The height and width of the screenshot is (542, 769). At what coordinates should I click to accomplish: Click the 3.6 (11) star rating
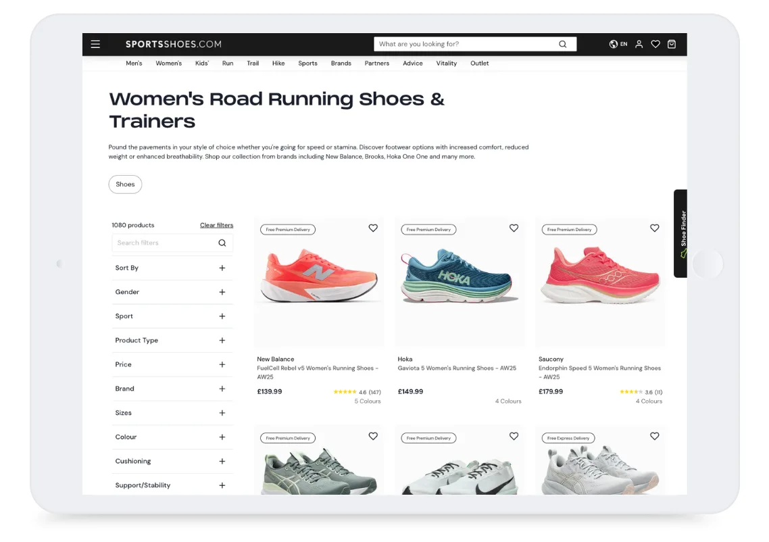(x=641, y=392)
